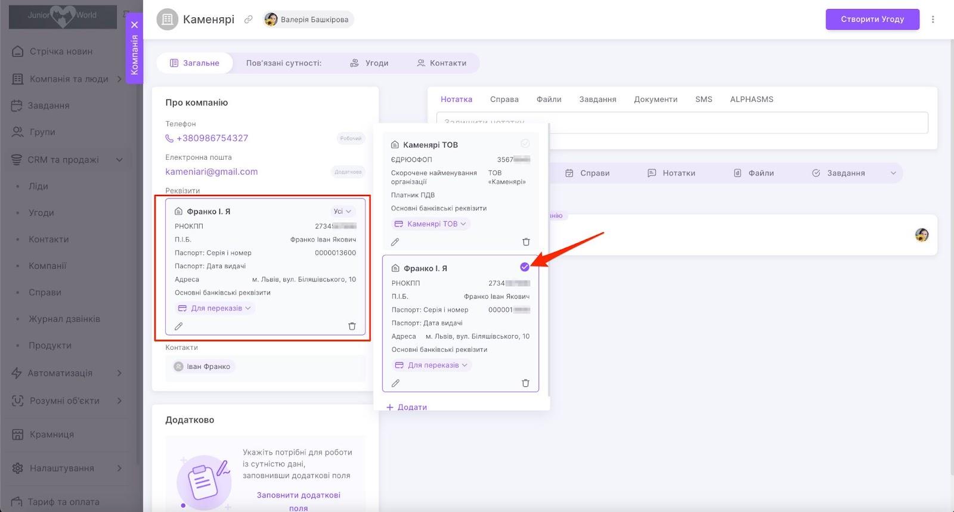
Task: Close the Компанія side panel with X
Action: (x=135, y=25)
